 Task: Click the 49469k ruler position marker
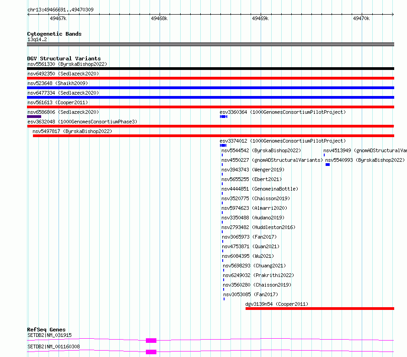point(260,18)
